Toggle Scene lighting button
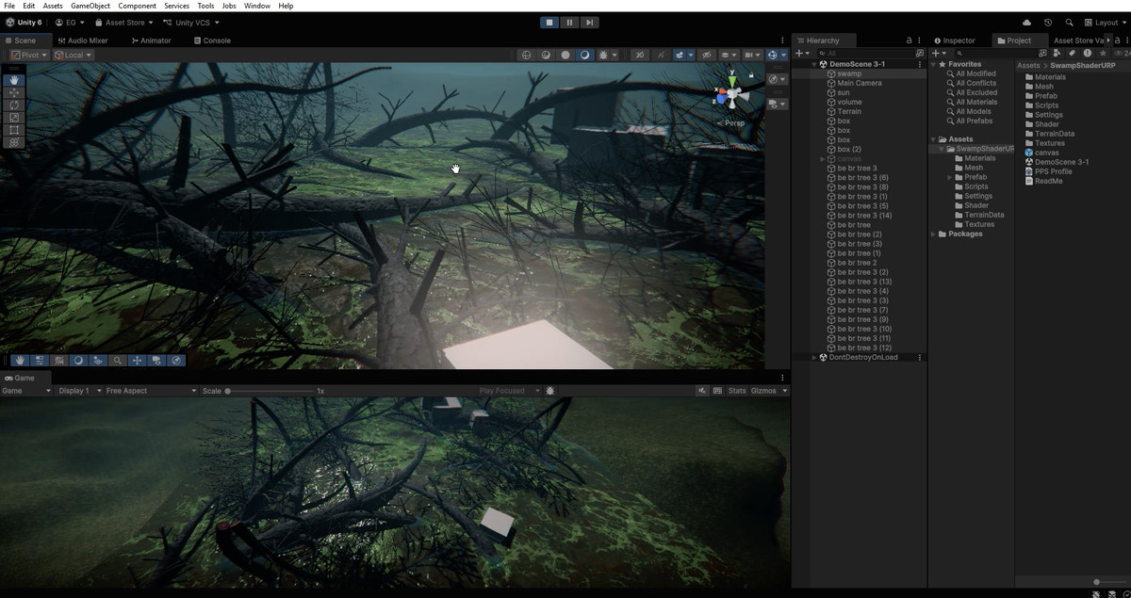The image size is (1131, 598). tap(660, 55)
